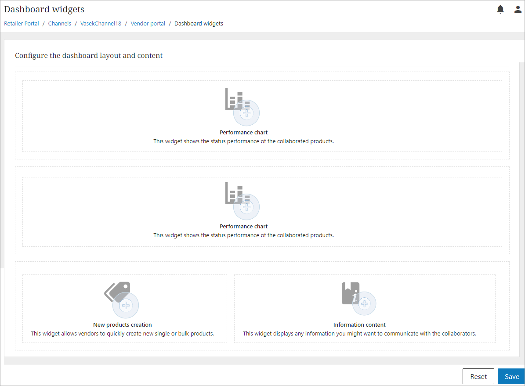Screen dimensions: 525x386
Task: Save the dashboard configuration
Action: click(x=511, y=376)
